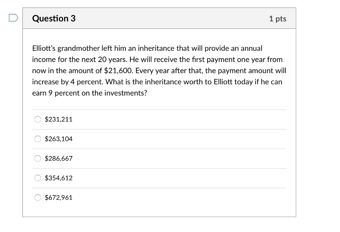
Task: Choose the answer option reading $354,612
Action: point(58,178)
